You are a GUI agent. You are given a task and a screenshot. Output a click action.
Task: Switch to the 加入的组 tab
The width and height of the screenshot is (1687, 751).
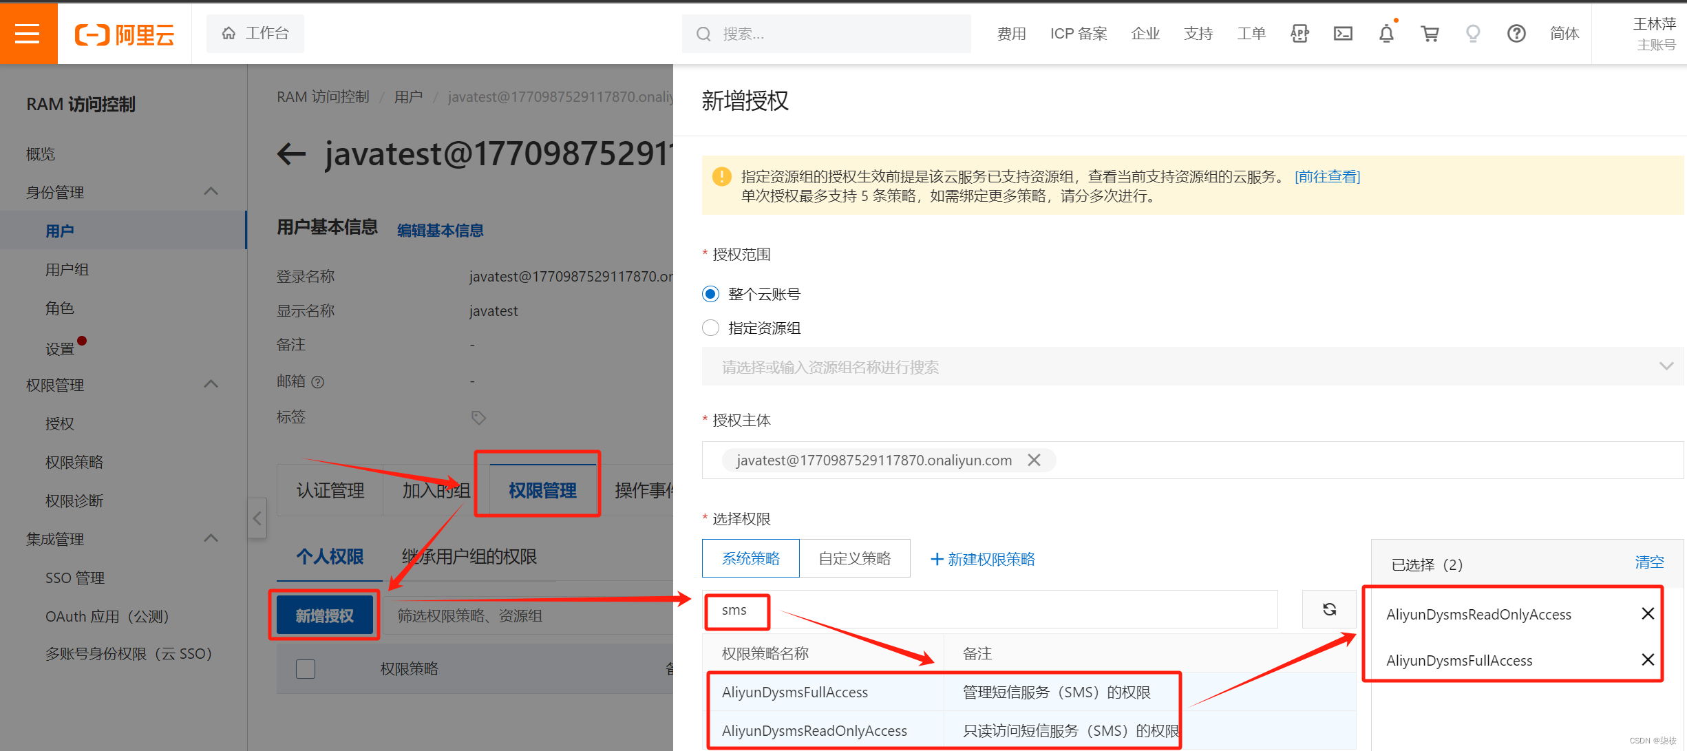click(436, 490)
